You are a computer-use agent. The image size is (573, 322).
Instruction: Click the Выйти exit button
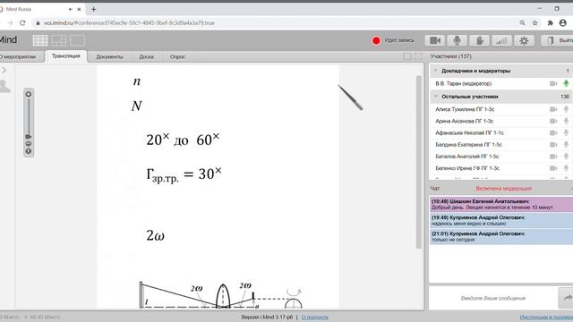557,40
